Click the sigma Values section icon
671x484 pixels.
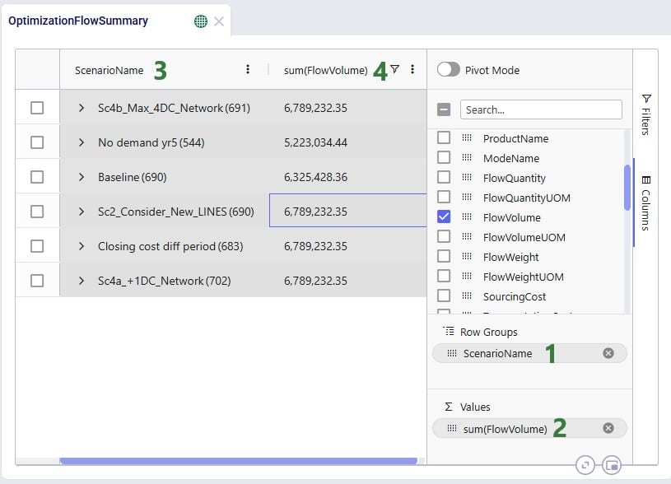coord(449,407)
